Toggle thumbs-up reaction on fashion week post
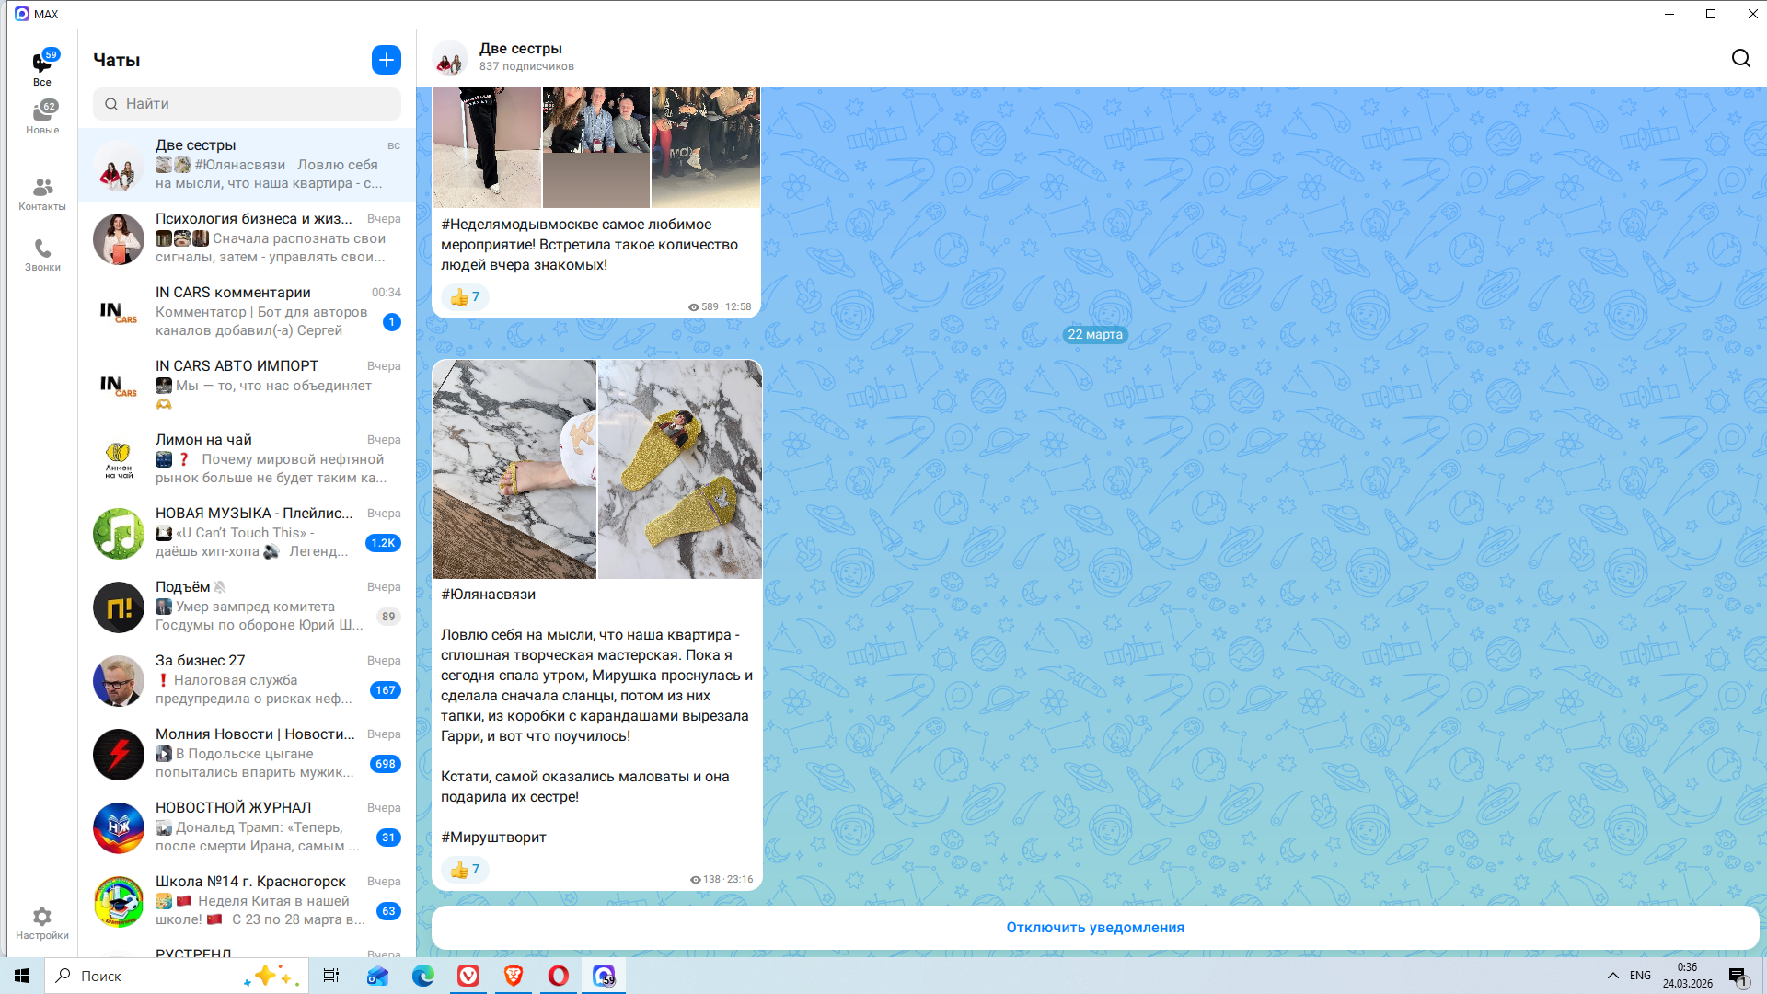The height and width of the screenshot is (994, 1767). 465,297
